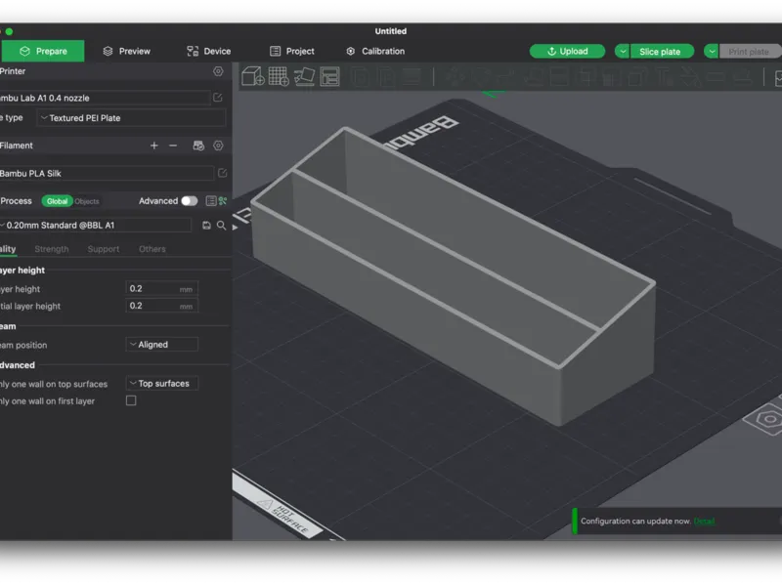Edit the Bambu Lab A1 printer preset

pos(218,97)
